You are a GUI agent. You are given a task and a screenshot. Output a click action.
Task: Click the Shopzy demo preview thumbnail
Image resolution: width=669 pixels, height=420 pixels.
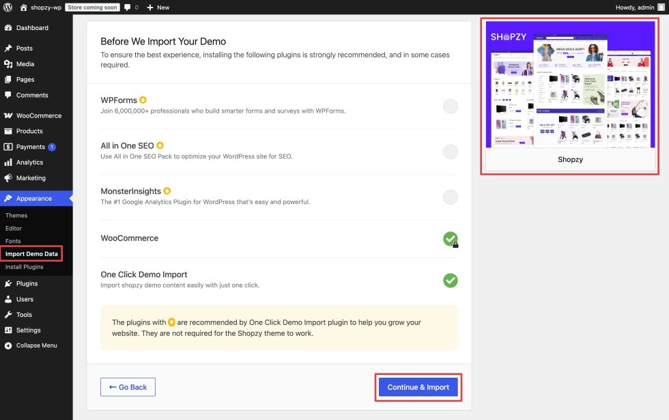[570, 85]
